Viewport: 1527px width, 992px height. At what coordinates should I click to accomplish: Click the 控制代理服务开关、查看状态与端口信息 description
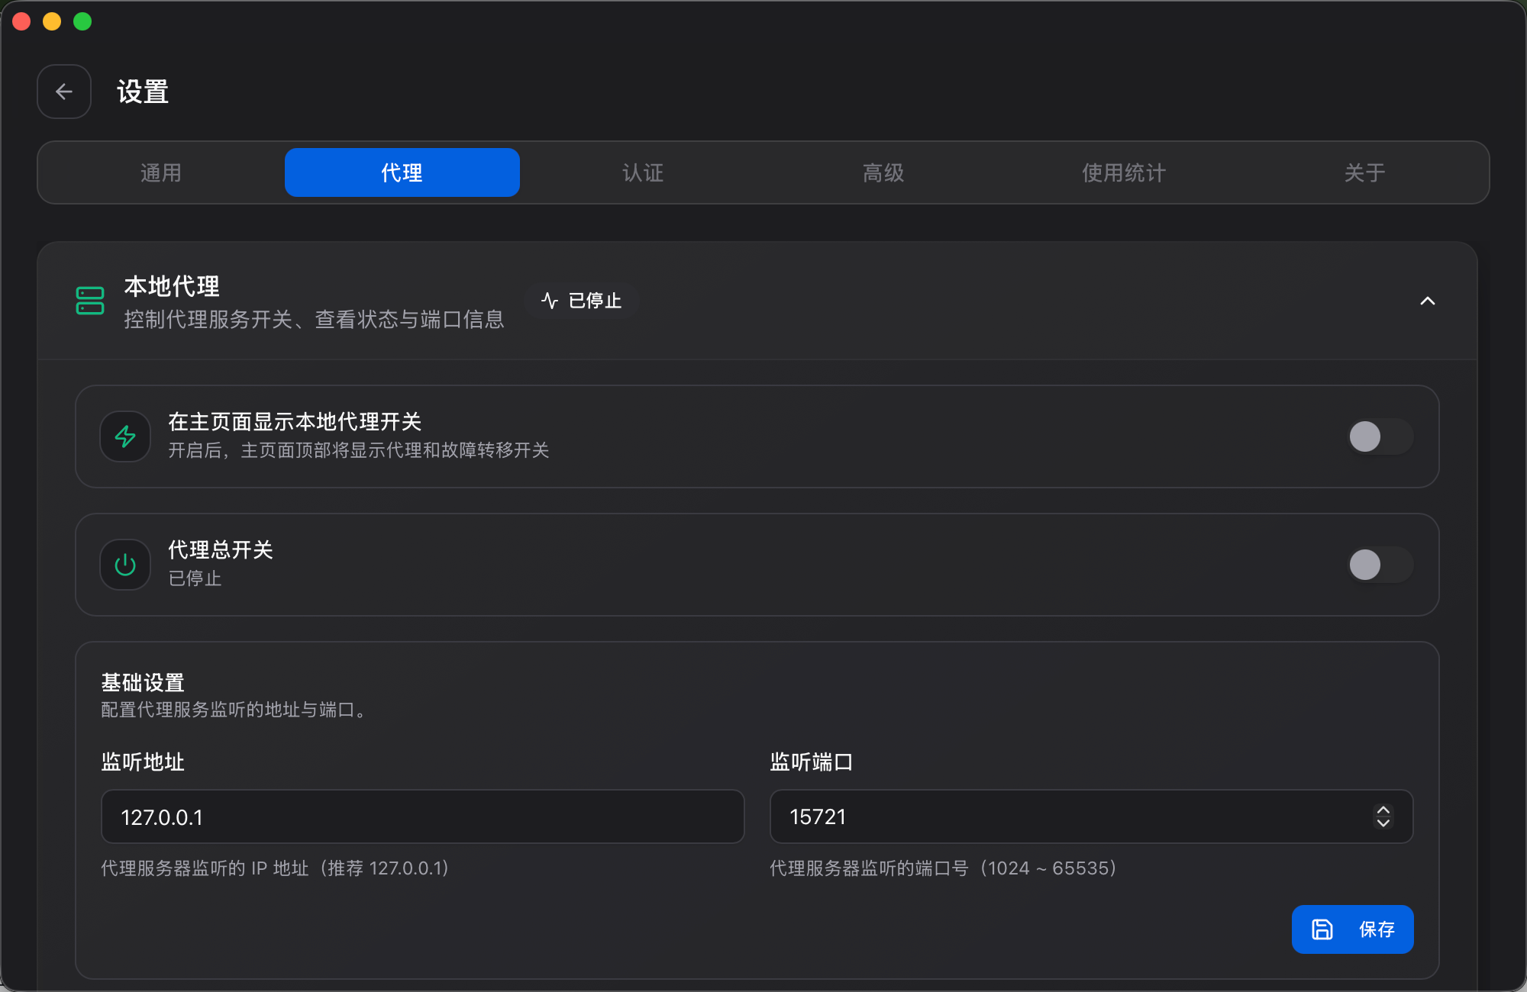314,319
